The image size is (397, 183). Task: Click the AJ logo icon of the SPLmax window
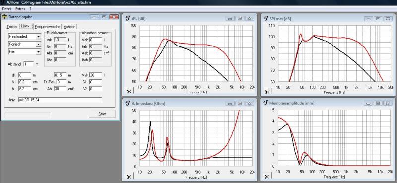[266, 18]
